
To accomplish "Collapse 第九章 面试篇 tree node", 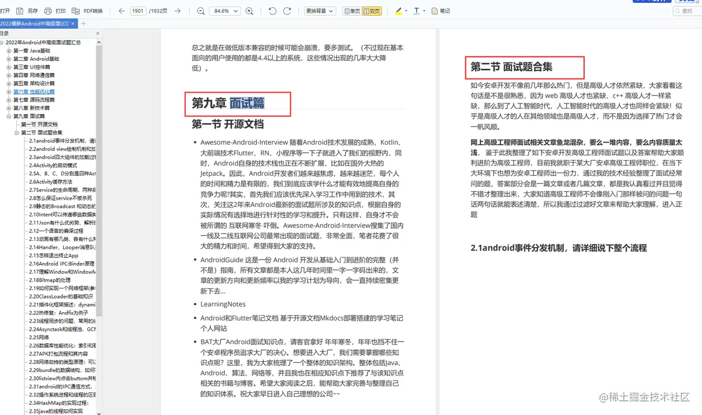I will [x=9, y=116].
